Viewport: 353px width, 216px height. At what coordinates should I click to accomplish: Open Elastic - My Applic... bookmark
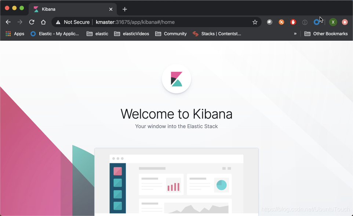tap(55, 34)
